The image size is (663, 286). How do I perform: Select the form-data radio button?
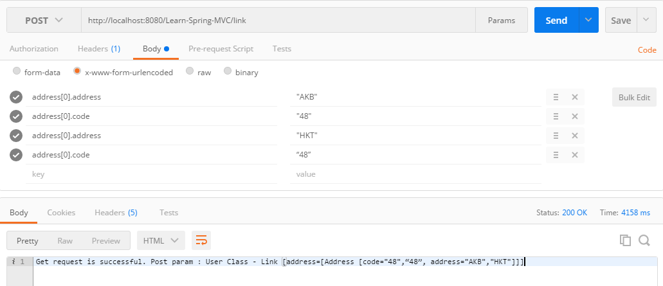click(x=17, y=72)
